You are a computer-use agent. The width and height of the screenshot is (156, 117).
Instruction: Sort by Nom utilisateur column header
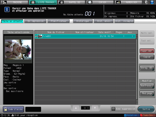coord(84,32)
